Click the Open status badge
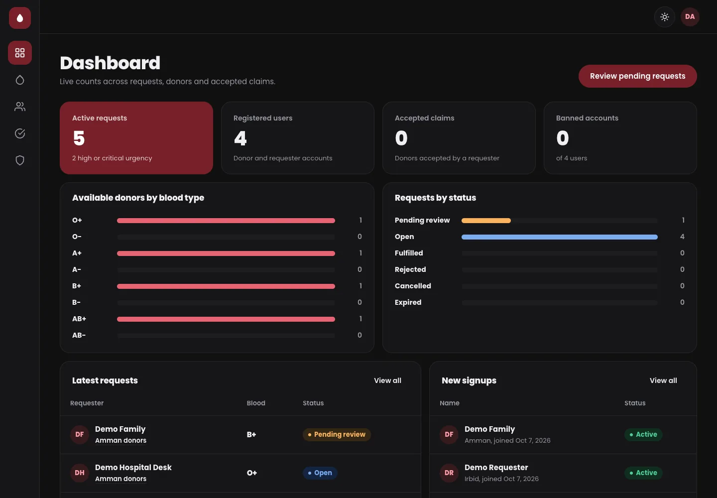717x498 pixels. pos(320,473)
